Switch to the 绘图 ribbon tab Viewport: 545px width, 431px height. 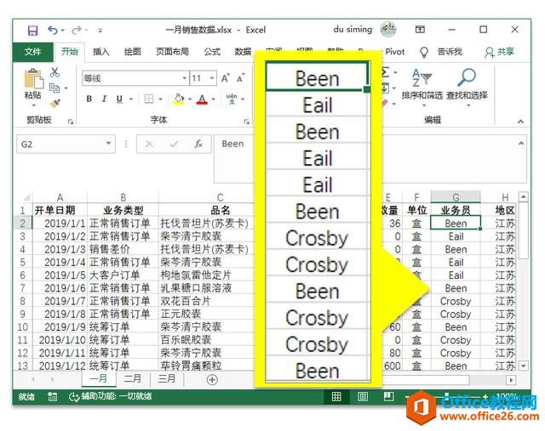pos(133,52)
